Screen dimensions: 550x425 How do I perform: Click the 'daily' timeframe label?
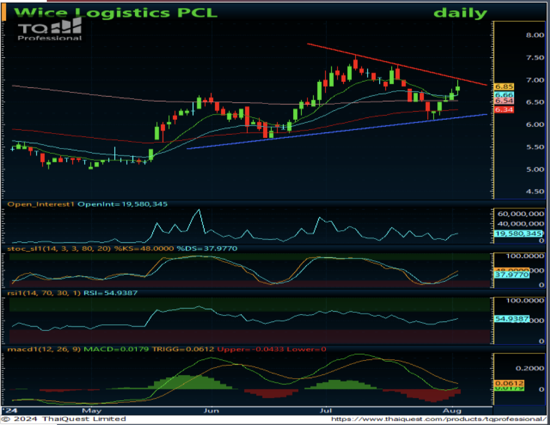coord(460,13)
